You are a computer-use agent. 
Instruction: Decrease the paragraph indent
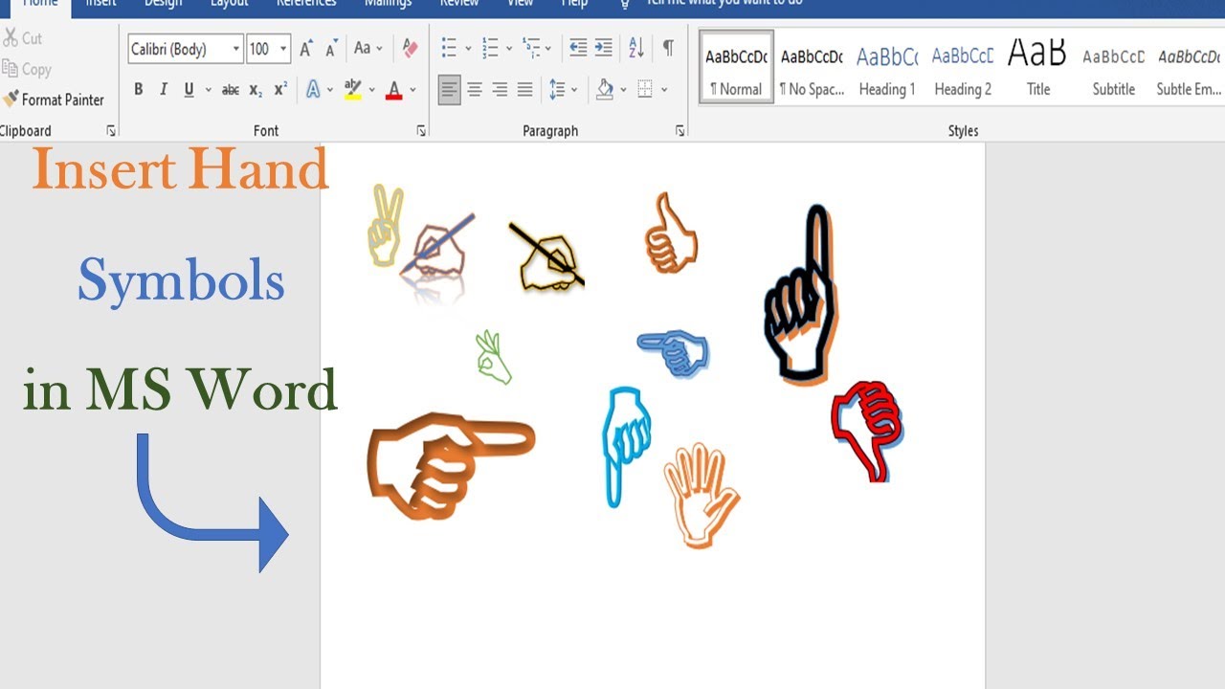[578, 48]
